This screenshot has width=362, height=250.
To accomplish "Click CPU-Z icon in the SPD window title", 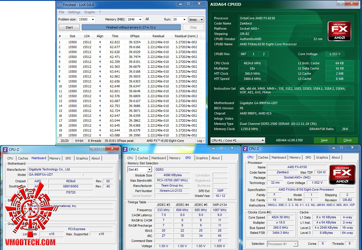I will coord(125,149).
